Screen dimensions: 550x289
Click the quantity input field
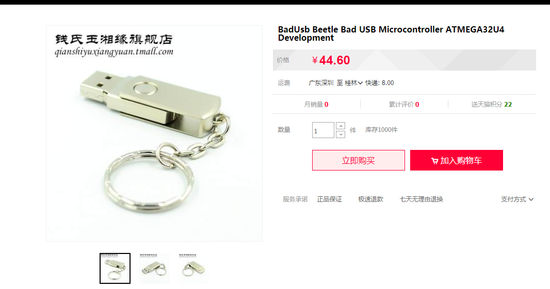[322, 130]
